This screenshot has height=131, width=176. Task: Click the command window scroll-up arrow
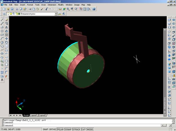click(x=173, y=120)
